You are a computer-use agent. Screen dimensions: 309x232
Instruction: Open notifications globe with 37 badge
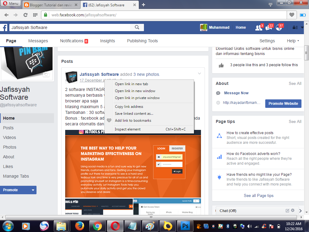(x=279, y=27)
